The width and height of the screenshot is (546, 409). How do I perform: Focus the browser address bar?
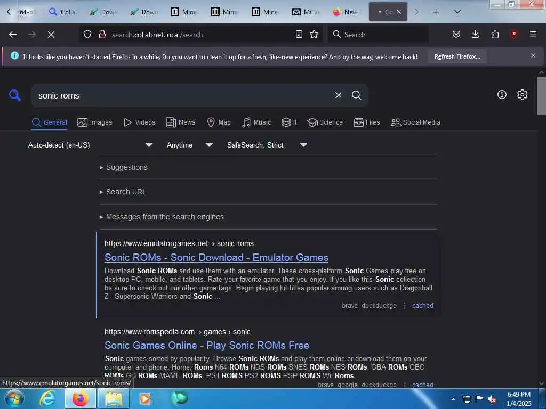(200, 35)
